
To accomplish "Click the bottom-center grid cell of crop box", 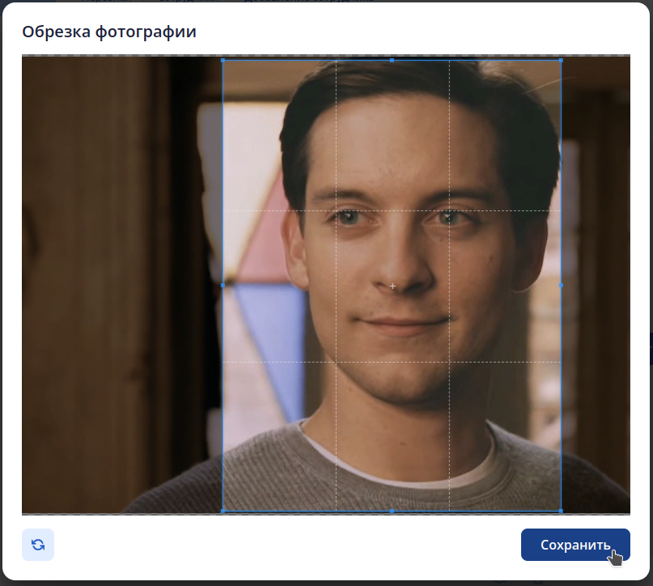I will click(392, 436).
